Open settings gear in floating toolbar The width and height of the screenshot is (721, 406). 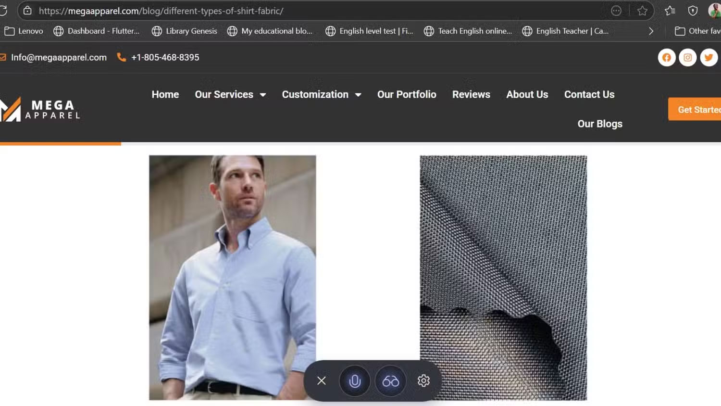pos(423,381)
